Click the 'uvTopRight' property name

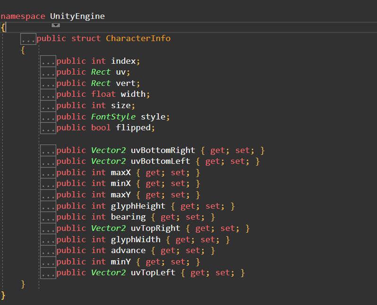pos(155,229)
